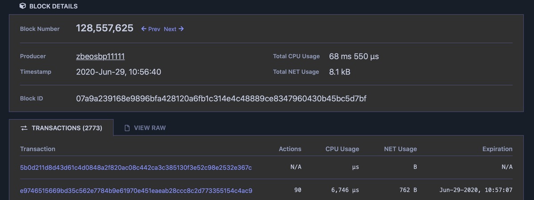
Task: Click the Block ID hash value
Action: [x=221, y=98]
